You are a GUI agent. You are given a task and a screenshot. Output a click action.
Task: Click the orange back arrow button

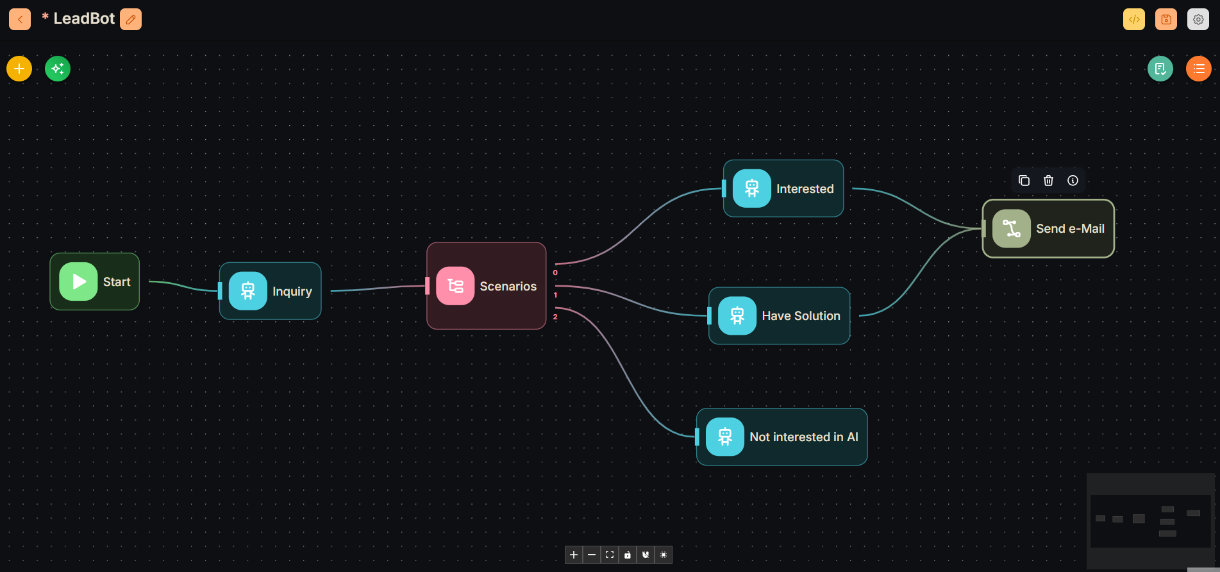[20, 19]
